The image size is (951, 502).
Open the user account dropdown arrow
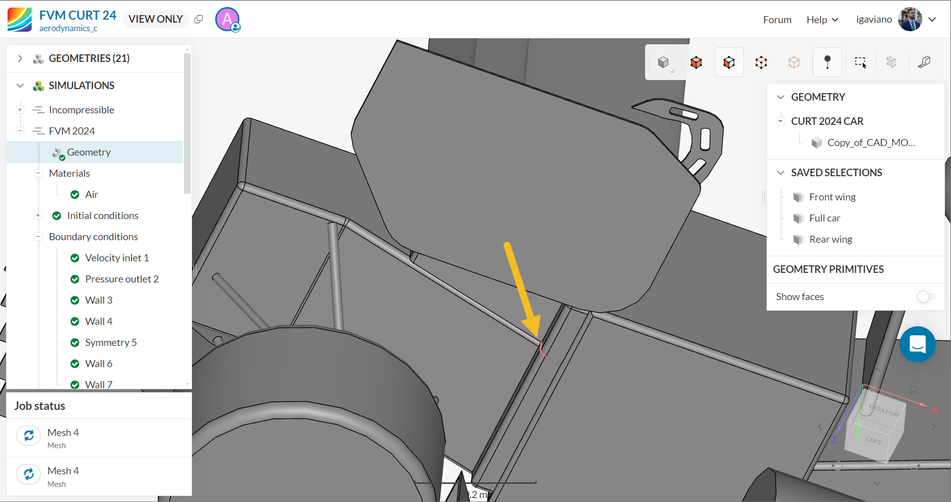(932, 19)
